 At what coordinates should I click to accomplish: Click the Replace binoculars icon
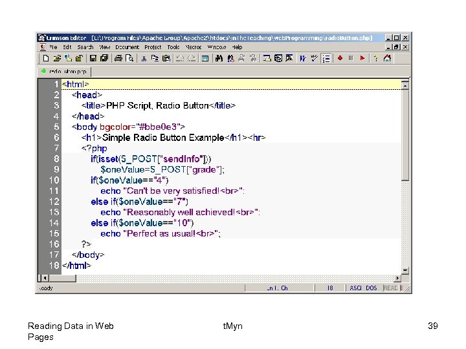tap(230, 58)
